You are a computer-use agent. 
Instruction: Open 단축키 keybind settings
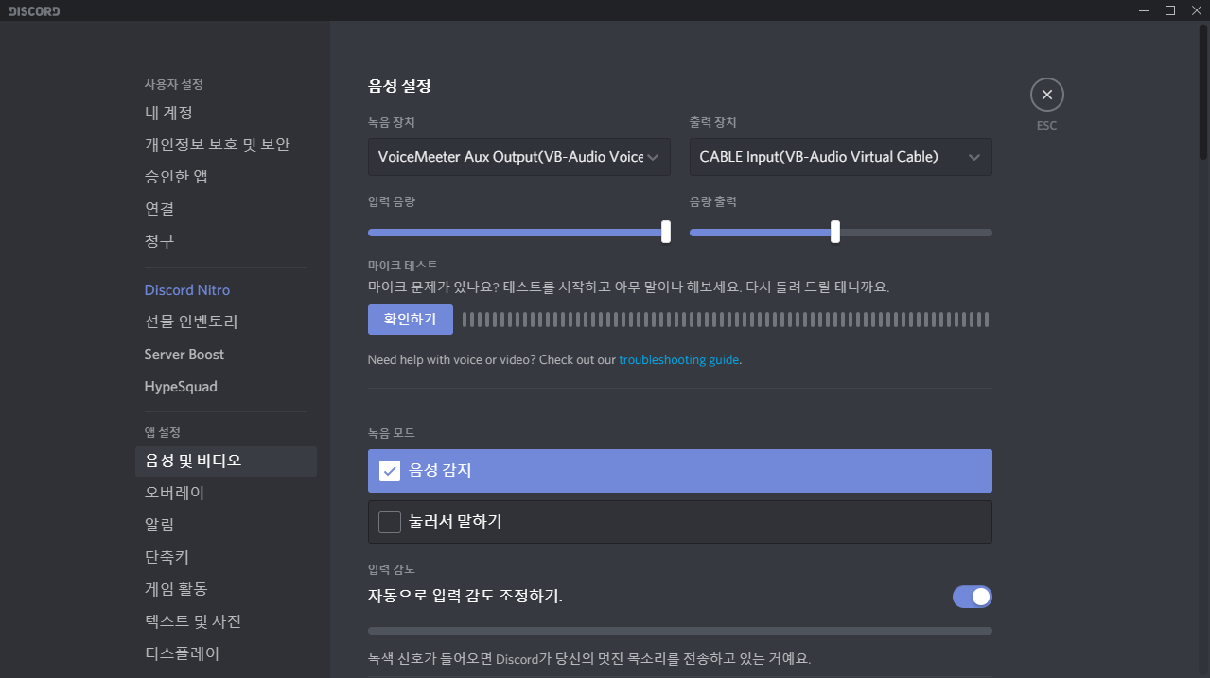click(225, 558)
